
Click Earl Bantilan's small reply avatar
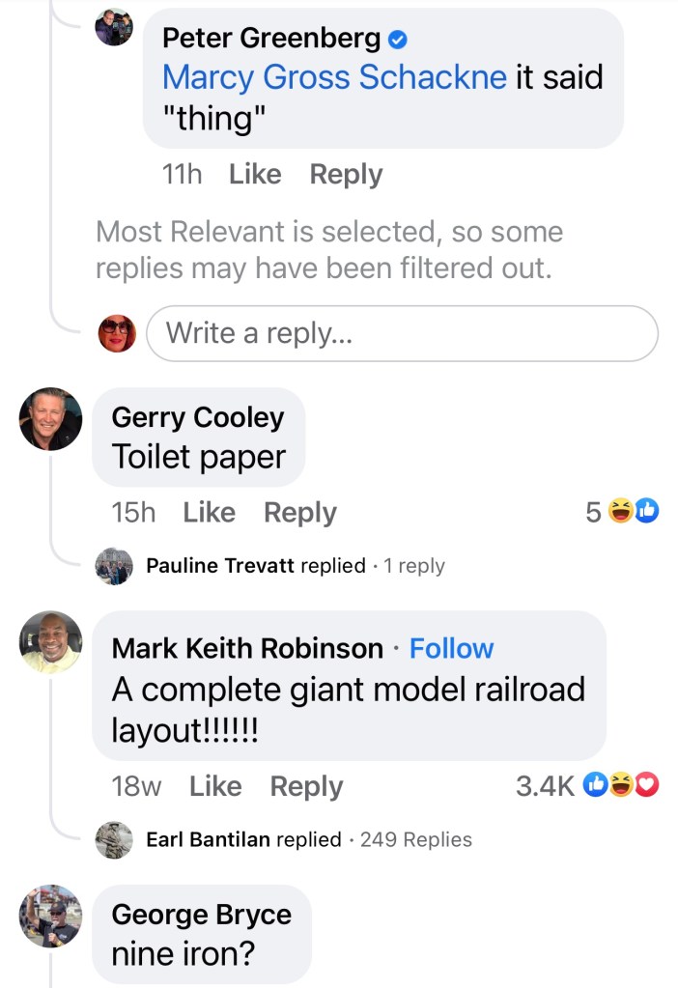click(114, 840)
